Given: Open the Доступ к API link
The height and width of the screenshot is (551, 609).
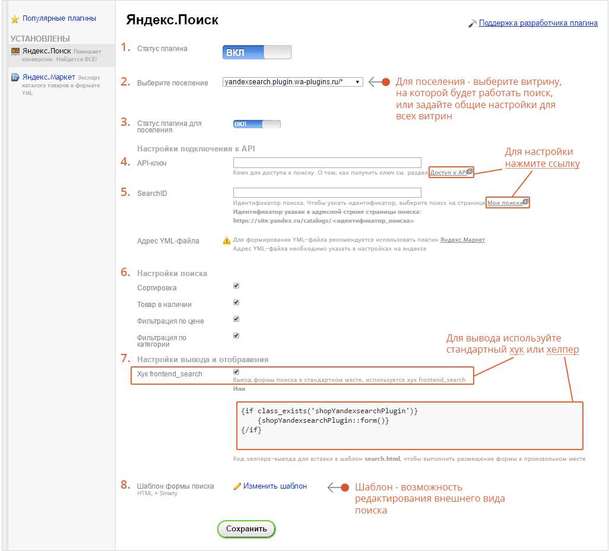Looking at the screenshot, I should (449, 173).
